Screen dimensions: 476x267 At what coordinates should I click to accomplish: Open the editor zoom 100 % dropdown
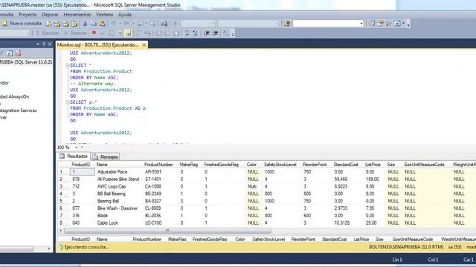[76, 148]
